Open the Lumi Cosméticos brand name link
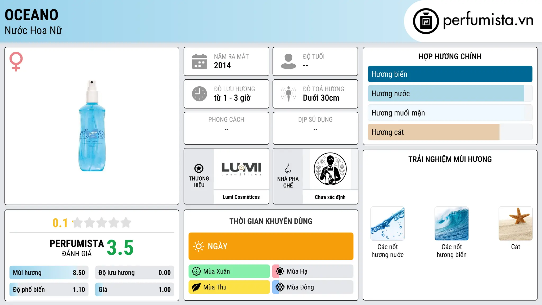Viewport: 542px width, 305px height. click(x=241, y=197)
